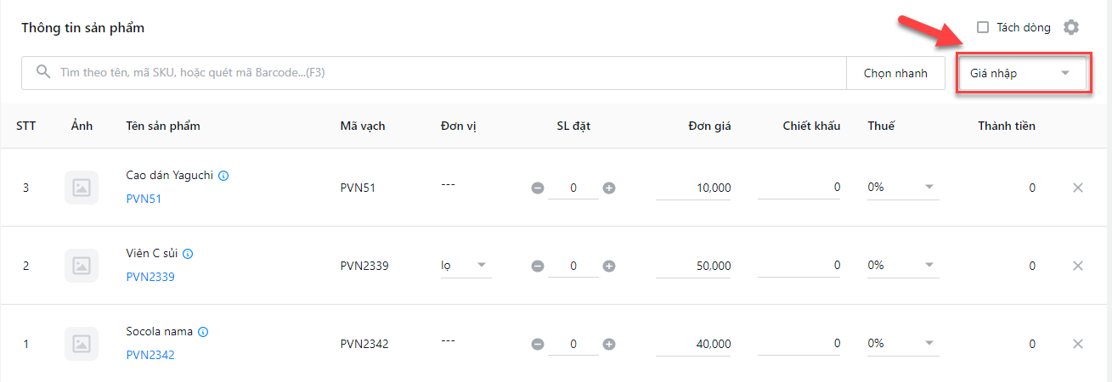Click the Chọn nhanh button
Screen dimensions: 1112x382
coord(895,73)
